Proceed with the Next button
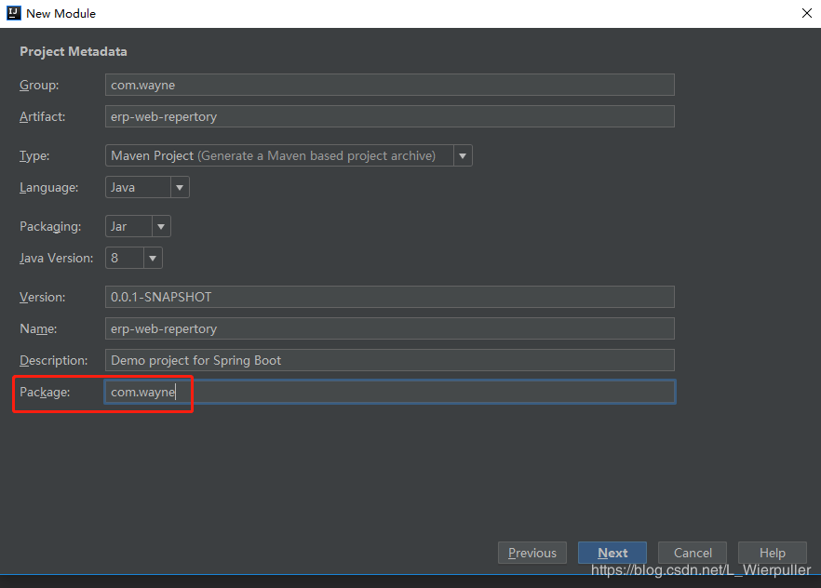This screenshot has width=821, height=588. point(612,553)
